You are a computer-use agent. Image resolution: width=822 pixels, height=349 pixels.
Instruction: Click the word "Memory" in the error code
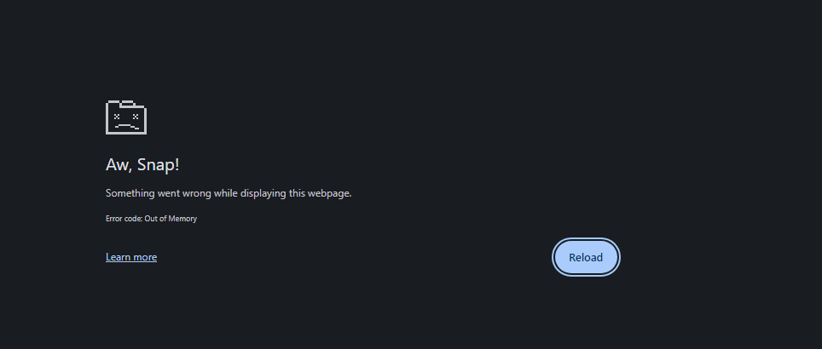(182, 219)
